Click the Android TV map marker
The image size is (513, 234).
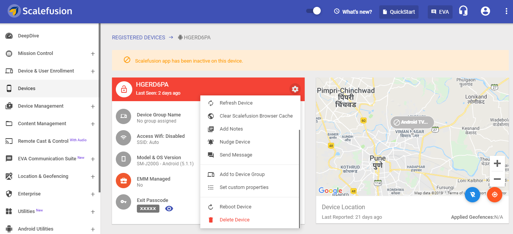click(412, 123)
